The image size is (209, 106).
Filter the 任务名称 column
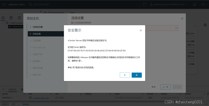[24, 94]
